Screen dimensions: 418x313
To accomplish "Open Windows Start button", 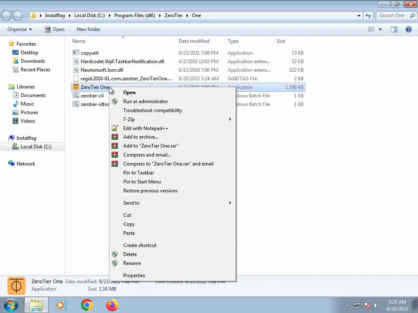I will click(11, 305).
